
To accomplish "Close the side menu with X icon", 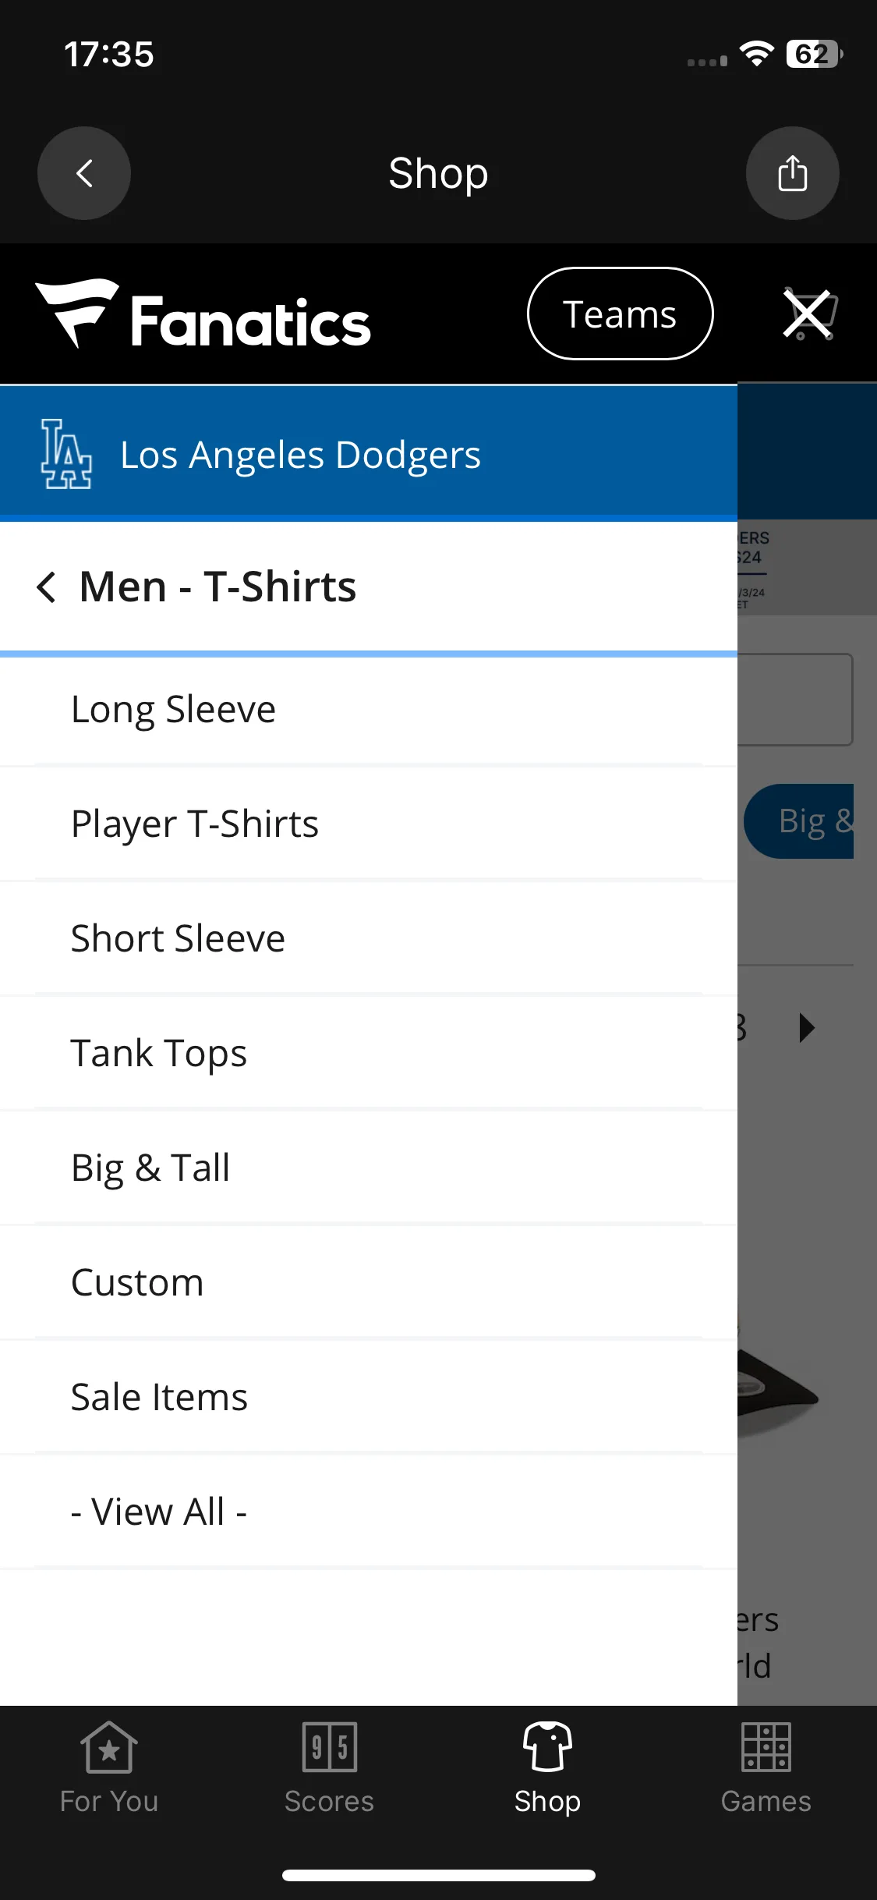I will pos(808,314).
